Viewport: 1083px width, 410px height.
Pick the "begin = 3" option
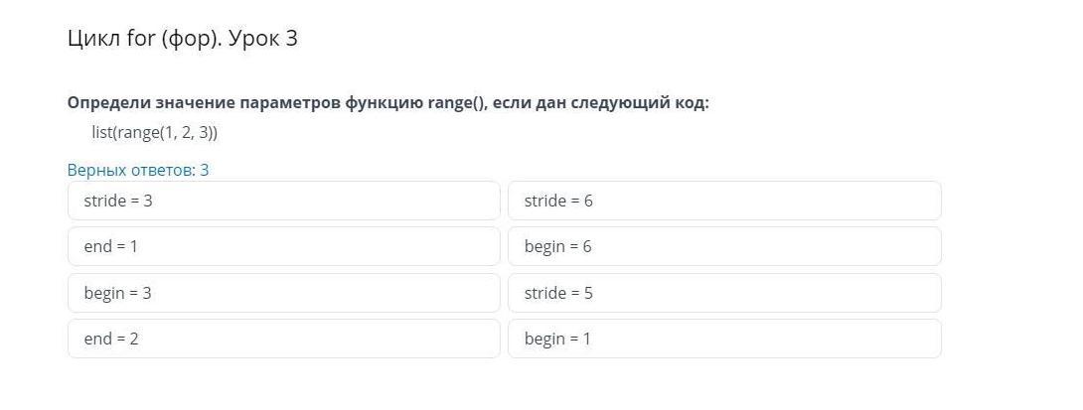pos(283,293)
